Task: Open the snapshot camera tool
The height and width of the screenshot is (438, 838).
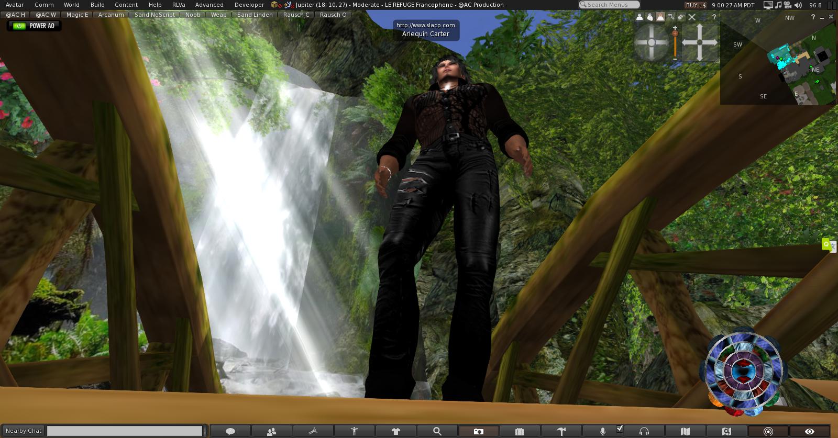Action: [478, 431]
